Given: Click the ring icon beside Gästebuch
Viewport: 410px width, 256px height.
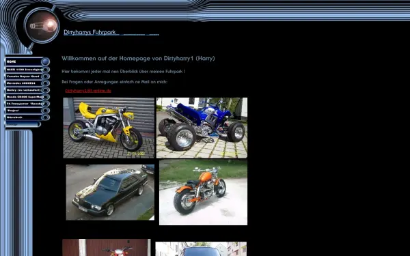Looking at the screenshot, I should tap(46, 117).
